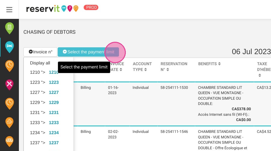This screenshot has height=151, width=271.
Task: Click Individual account type for reservation 1530
Action: (140, 88)
